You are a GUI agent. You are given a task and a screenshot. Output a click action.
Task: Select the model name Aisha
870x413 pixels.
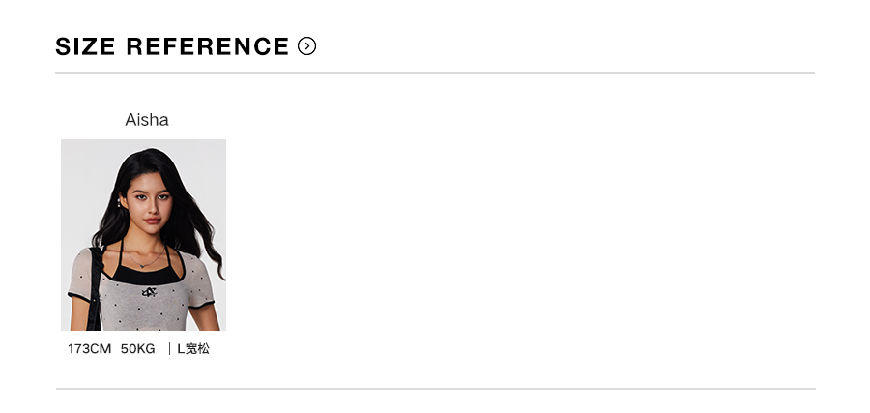(147, 120)
